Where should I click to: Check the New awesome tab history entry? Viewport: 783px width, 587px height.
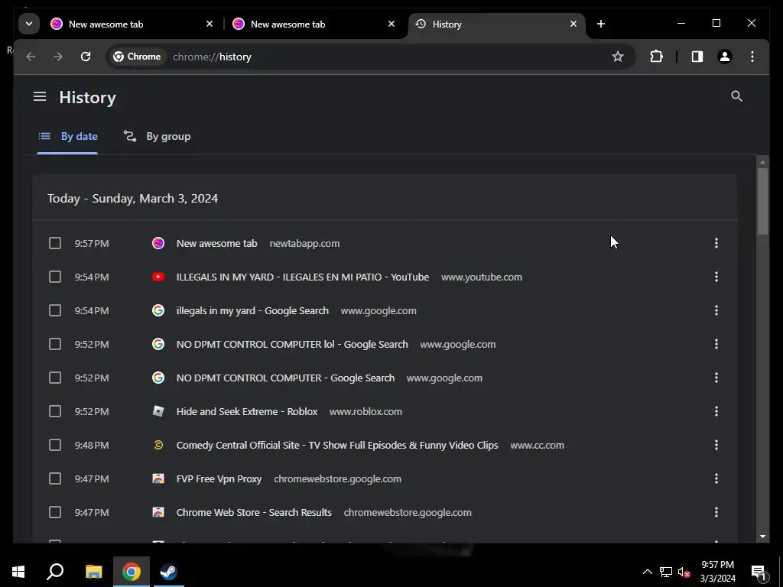pos(55,243)
